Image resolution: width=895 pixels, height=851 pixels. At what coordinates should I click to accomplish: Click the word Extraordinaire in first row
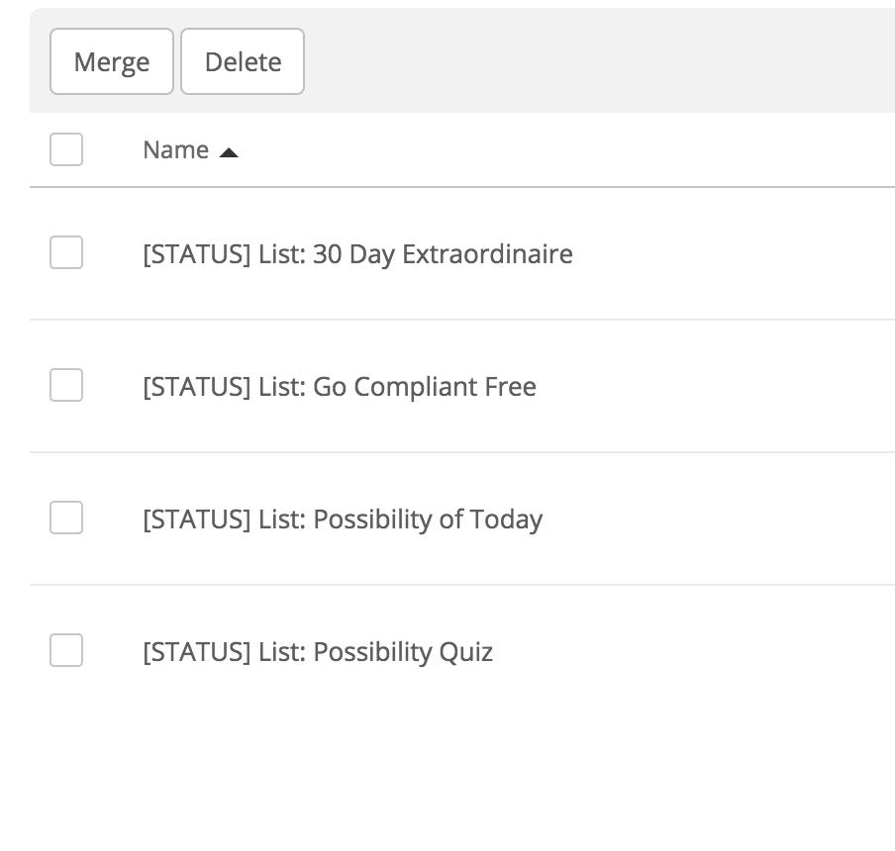(487, 254)
